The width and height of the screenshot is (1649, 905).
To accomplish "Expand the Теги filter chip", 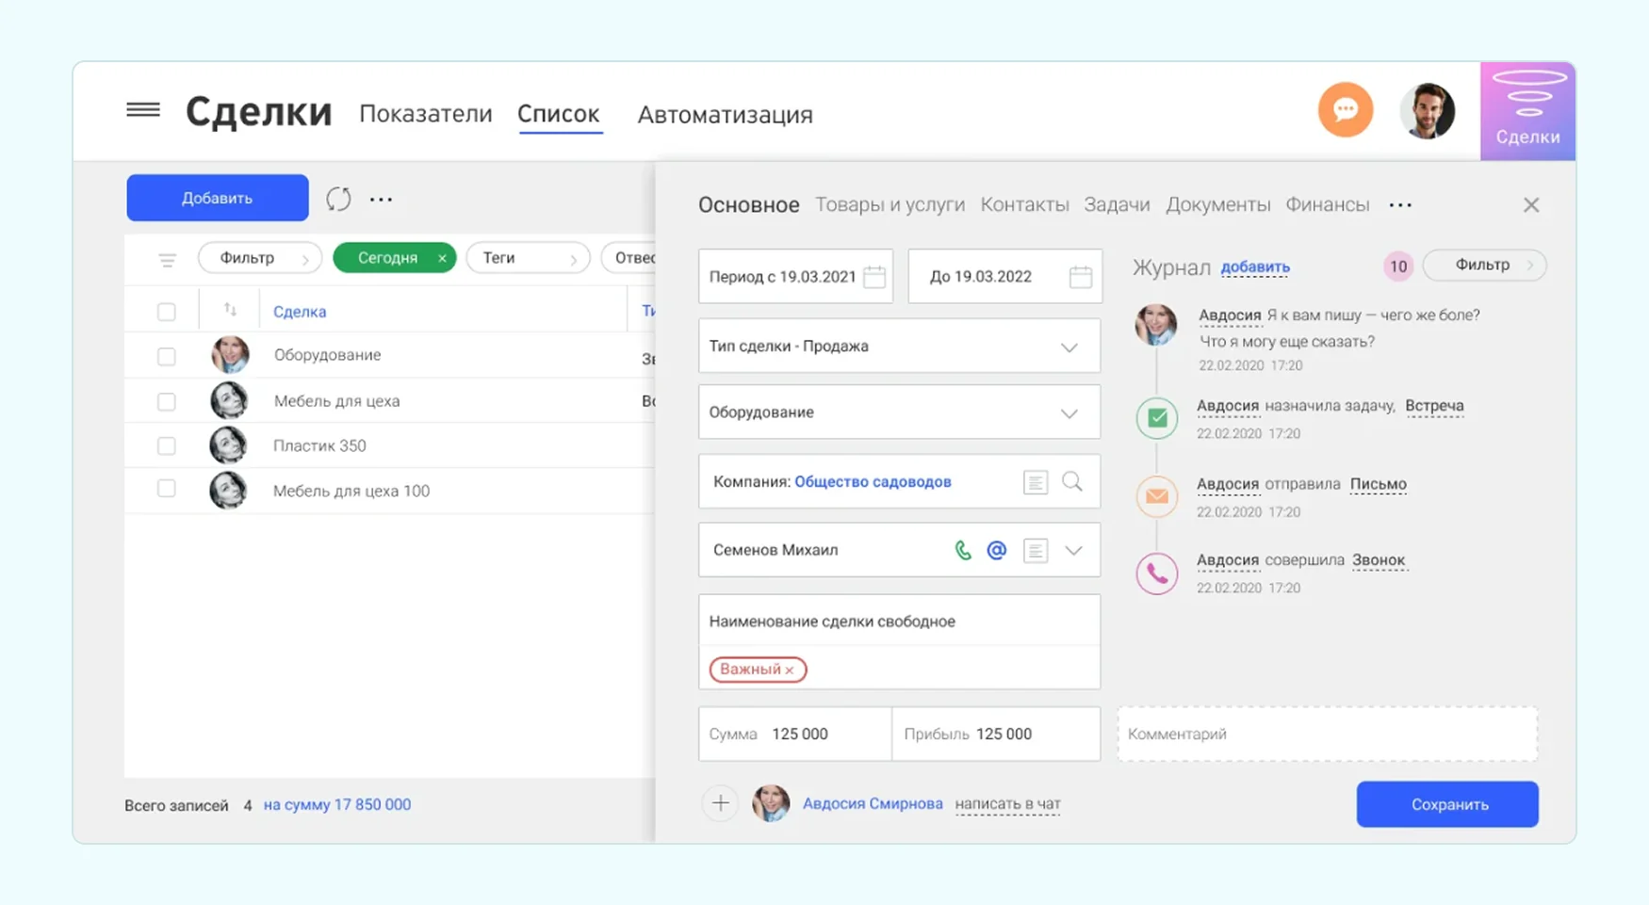I will pos(528,258).
